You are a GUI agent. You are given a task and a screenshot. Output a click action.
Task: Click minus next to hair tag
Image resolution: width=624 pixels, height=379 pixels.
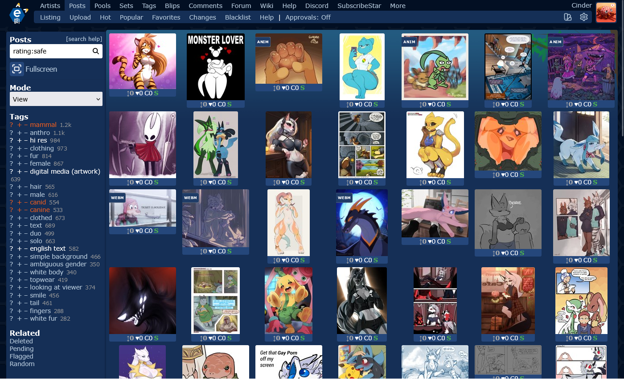26,187
